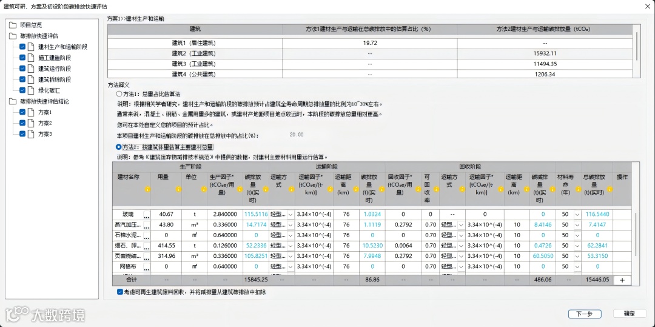The image size is (655, 327).
Task: Open 材料寿命 dropdown for 网格布 row
Action: pos(577,266)
